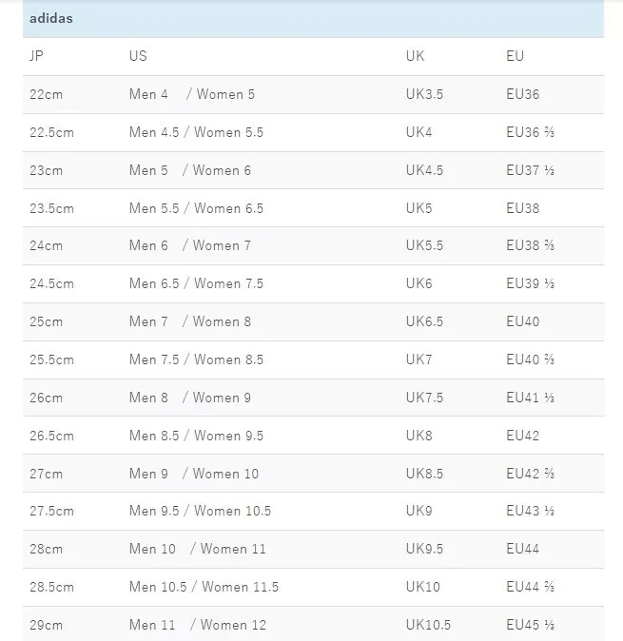
Task: Click the UK10.5 cell
Action: (428, 625)
